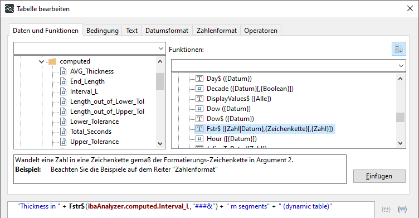Click the function list scrollbar thumb
The width and height of the screenshot is (419, 218).
(x=400, y=118)
